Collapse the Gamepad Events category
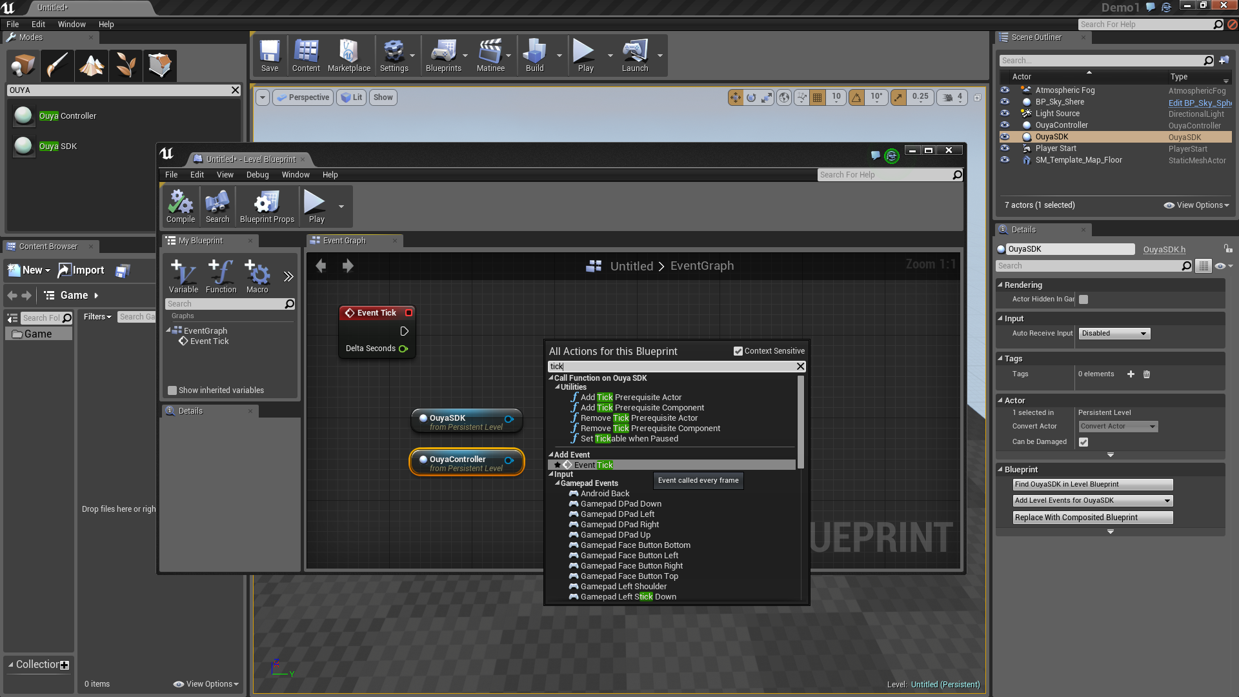1239x697 pixels. [558, 483]
